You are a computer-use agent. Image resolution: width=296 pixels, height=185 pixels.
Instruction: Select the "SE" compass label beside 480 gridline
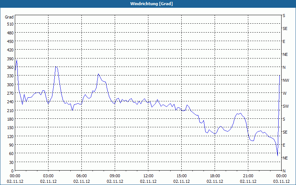coord(285,28)
